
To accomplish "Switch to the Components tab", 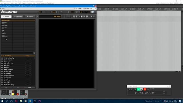I will [18, 17].
